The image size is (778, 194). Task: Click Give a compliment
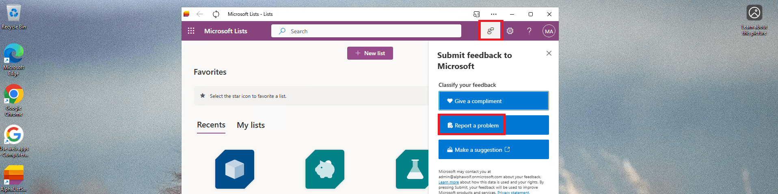coord(494,101)
